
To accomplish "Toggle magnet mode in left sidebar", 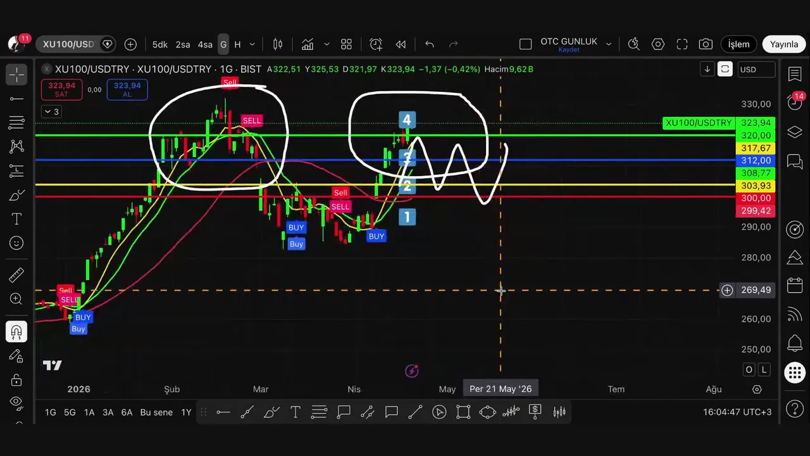I will coord(16,332).
